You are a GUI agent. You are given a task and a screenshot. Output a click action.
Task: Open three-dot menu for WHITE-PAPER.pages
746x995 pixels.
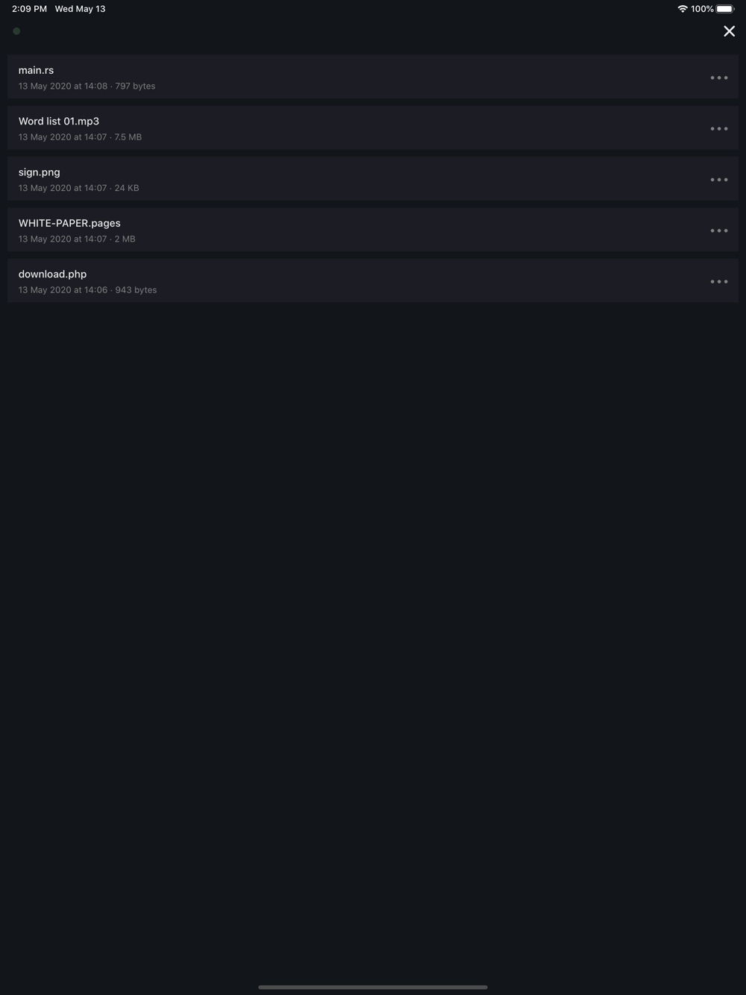click(x=718, y=230)
